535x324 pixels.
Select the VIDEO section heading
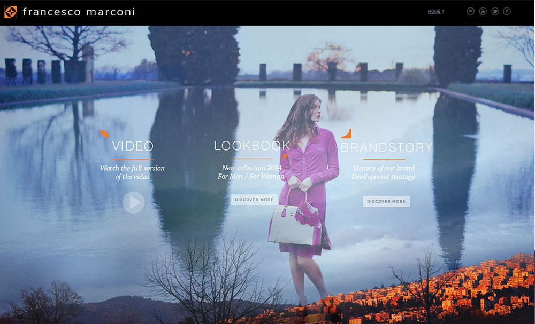pyautogui.click(x=133, y=146)
